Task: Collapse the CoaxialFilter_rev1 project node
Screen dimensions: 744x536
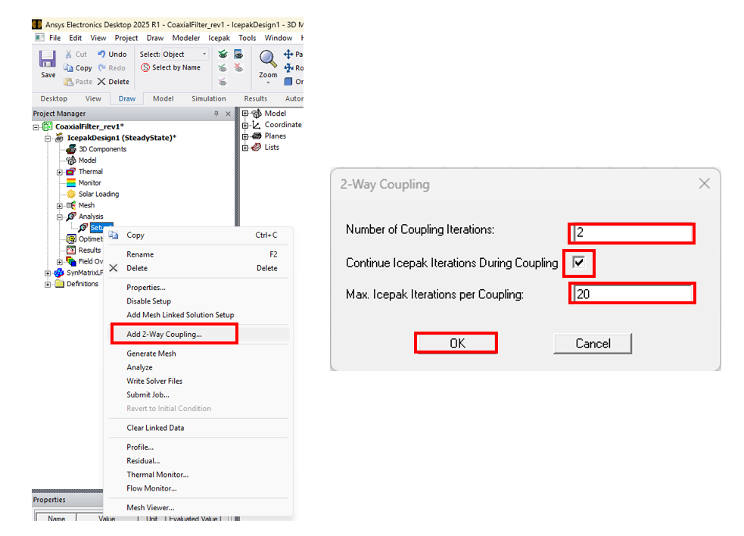Action: pyautogui.click(x=36, y=127)
